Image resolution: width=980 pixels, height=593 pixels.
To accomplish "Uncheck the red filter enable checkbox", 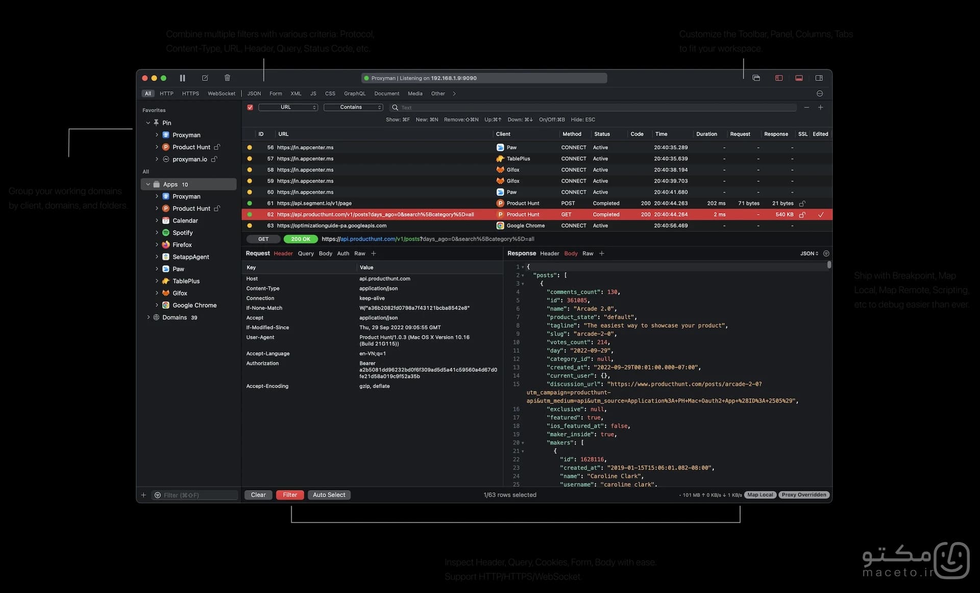I will 250,107.
